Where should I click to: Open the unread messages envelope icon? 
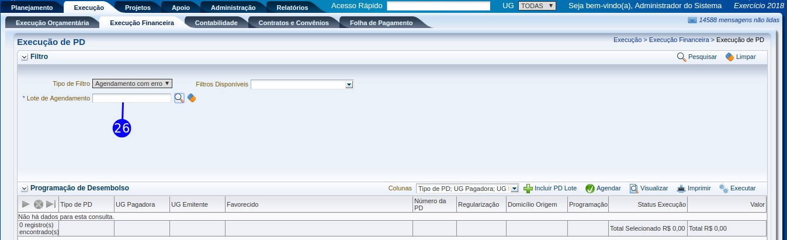(692, 20)
